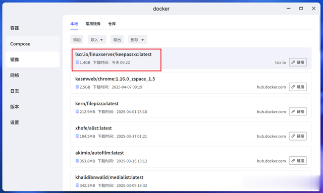Image resolution: width=323 pixels, height=193 pixels.
Task: Switch to the 常用镜像 tab
Action: click(93, 24)
